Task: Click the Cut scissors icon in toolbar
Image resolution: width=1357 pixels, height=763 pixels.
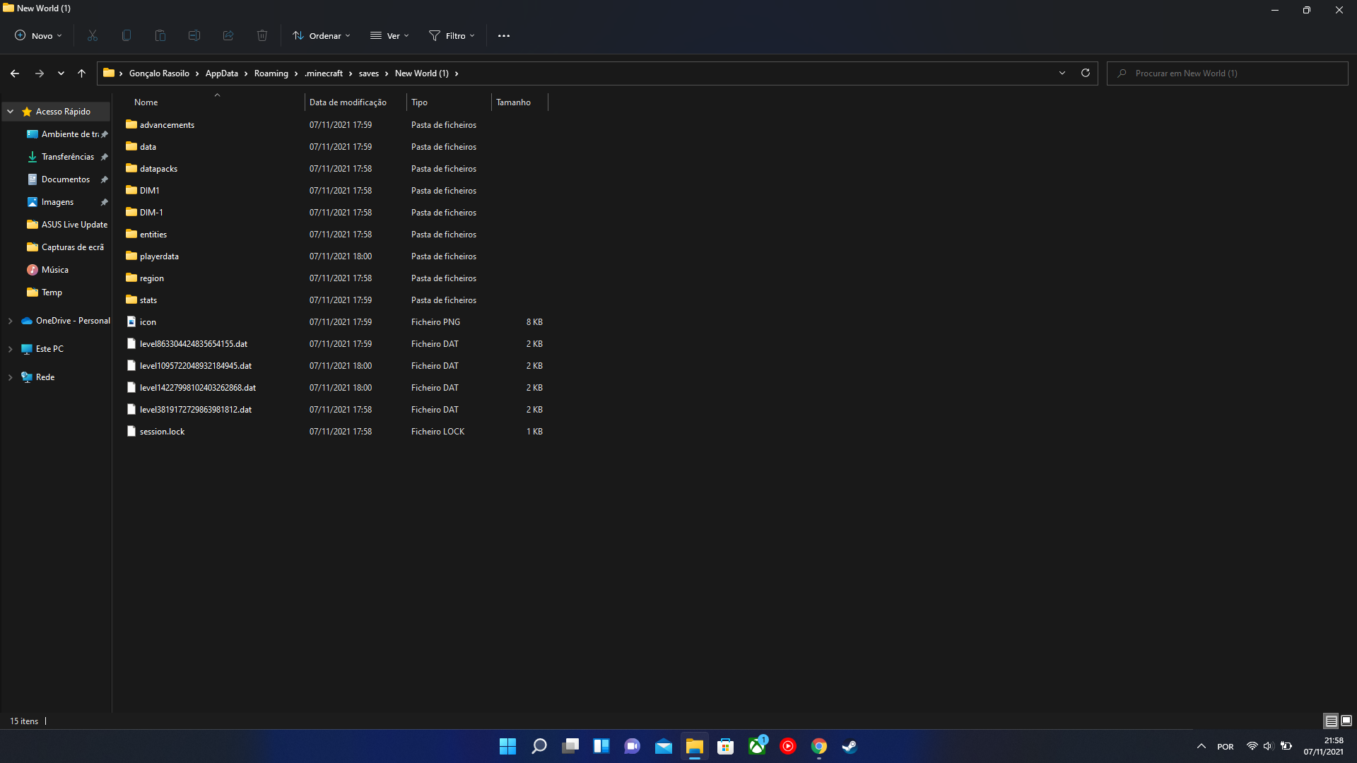Action: [x=92, y=35]
